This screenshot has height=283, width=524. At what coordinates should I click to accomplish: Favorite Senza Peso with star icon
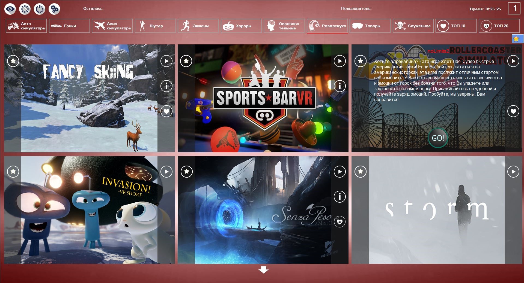pos(187,172)
